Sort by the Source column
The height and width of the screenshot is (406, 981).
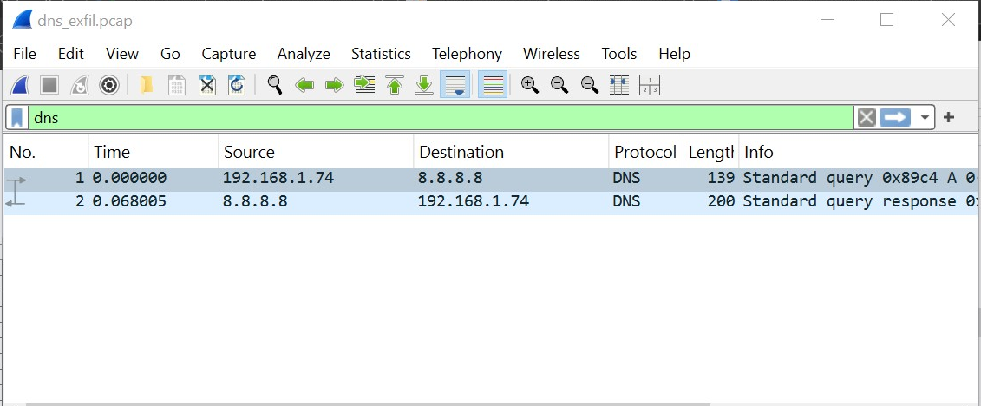pos(316,152)
